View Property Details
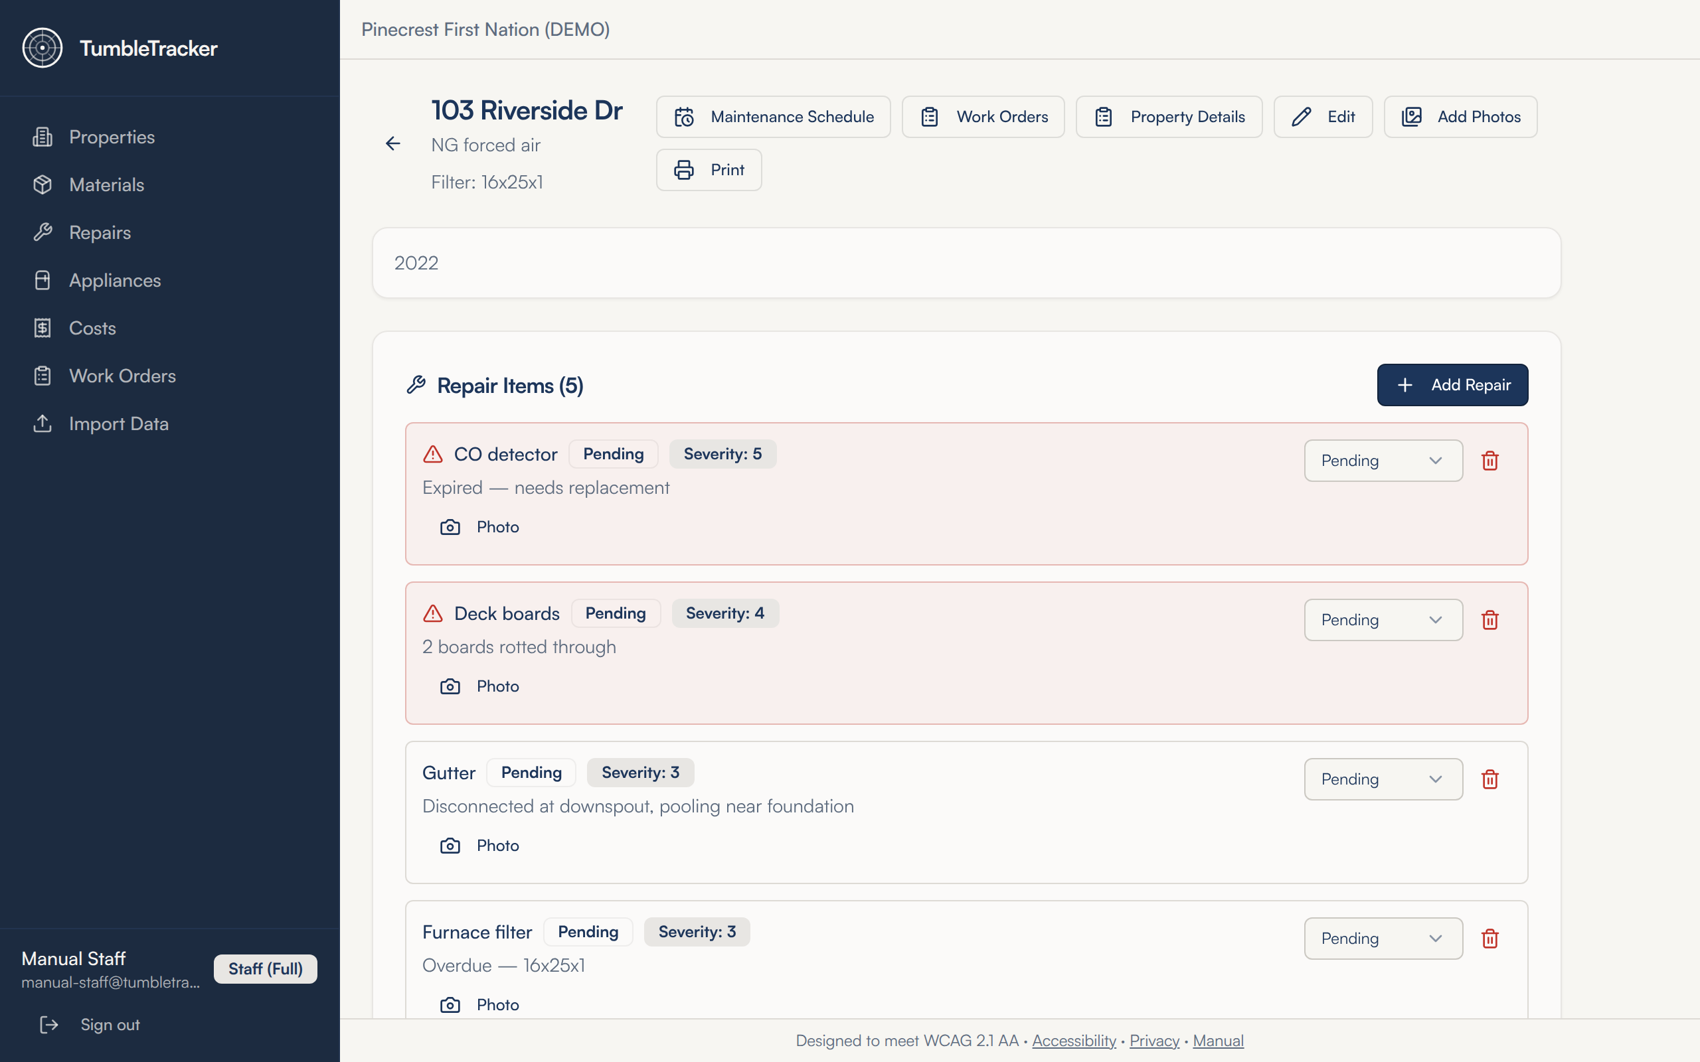The height and width of the screenshot is (1062, 1700). pos(1169,117)
